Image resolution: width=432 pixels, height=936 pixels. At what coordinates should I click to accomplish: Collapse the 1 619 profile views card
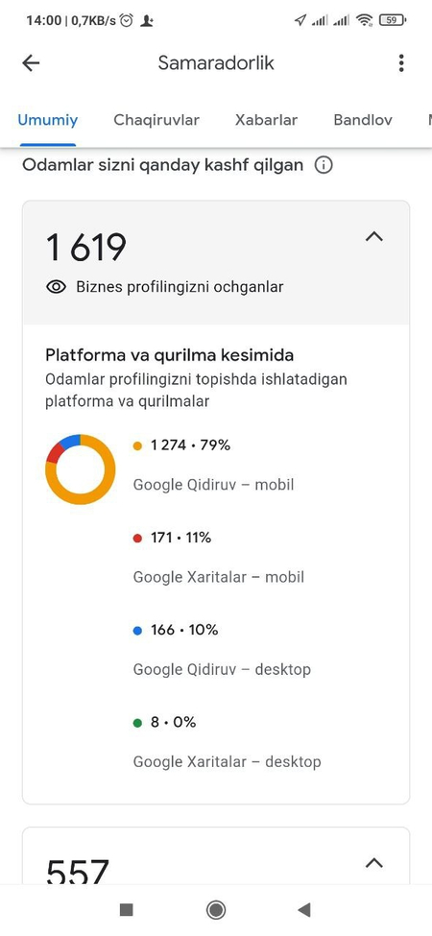tap(373, 237)
